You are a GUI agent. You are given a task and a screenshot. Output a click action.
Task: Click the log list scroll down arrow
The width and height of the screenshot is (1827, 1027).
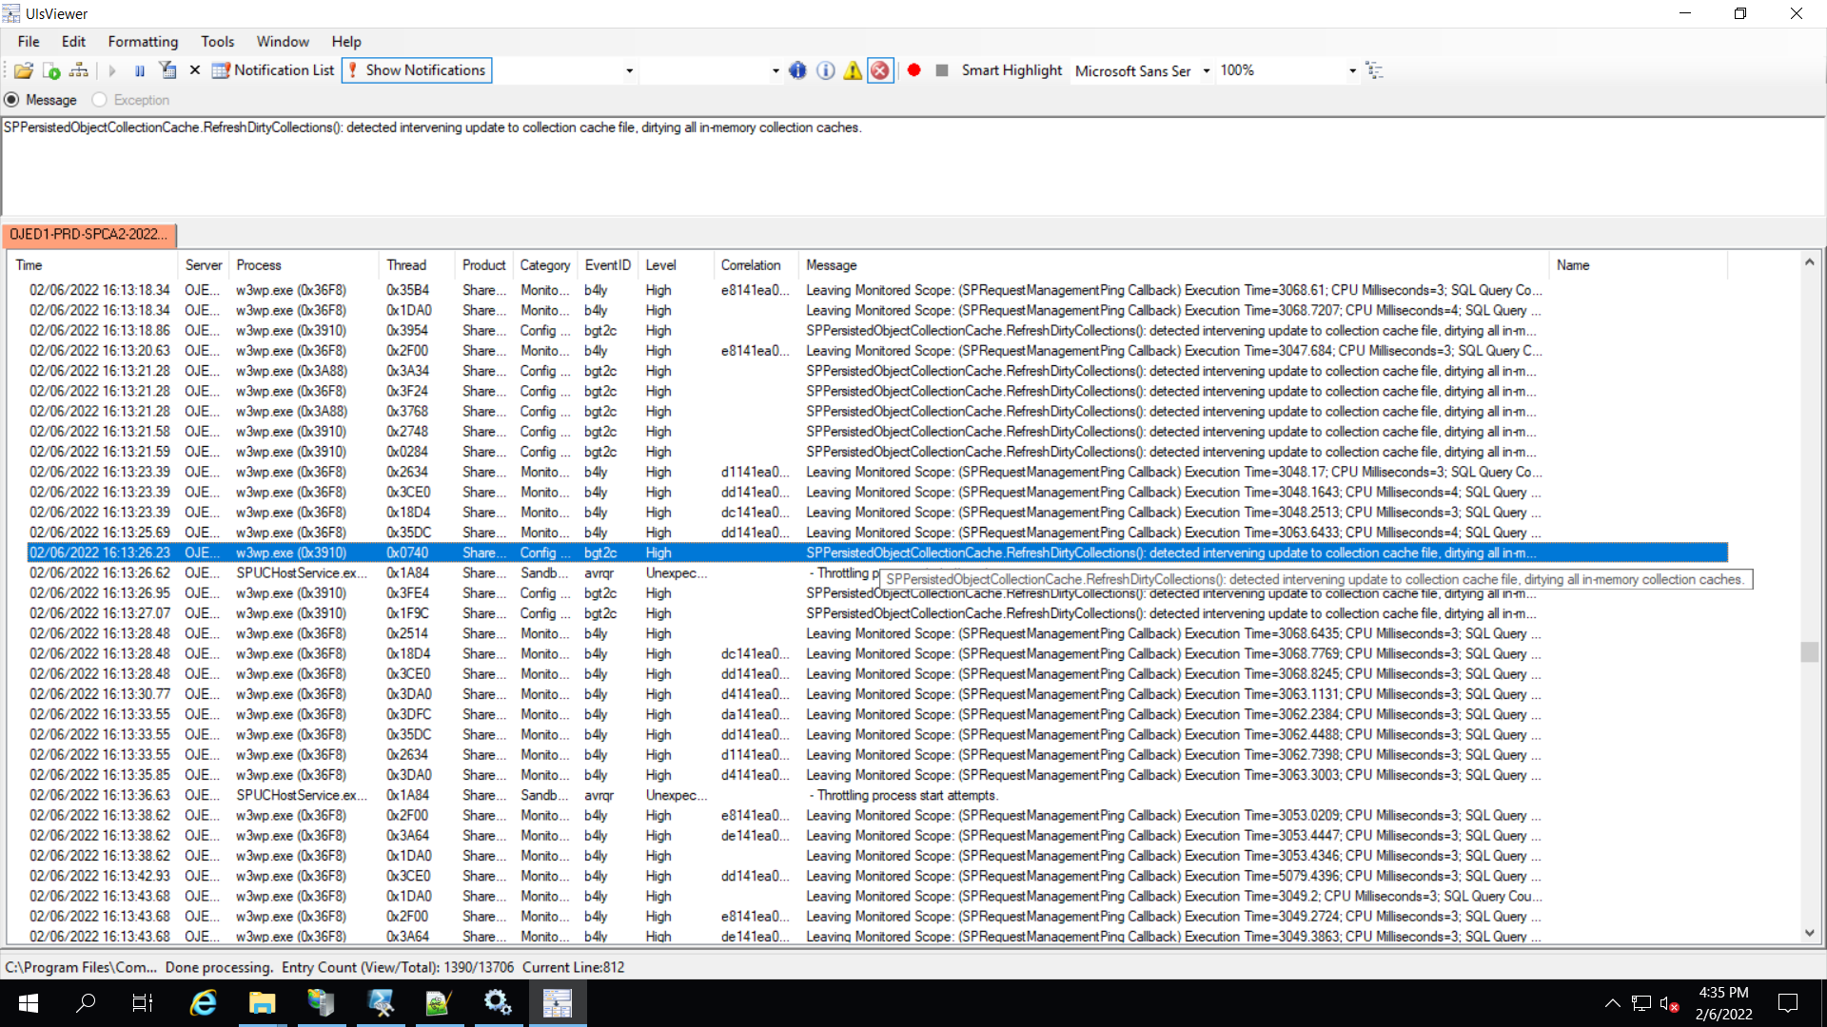(x=1809, y=934)
